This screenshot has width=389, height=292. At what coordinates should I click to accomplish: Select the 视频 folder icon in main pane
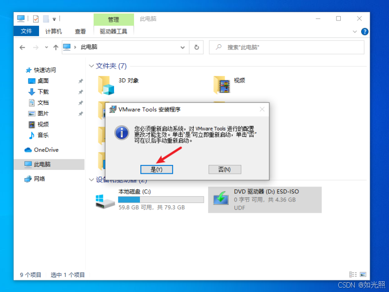222,85
